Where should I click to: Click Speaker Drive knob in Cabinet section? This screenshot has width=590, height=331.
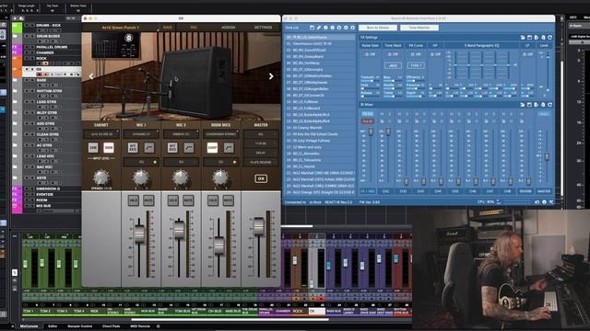[101, 177]
